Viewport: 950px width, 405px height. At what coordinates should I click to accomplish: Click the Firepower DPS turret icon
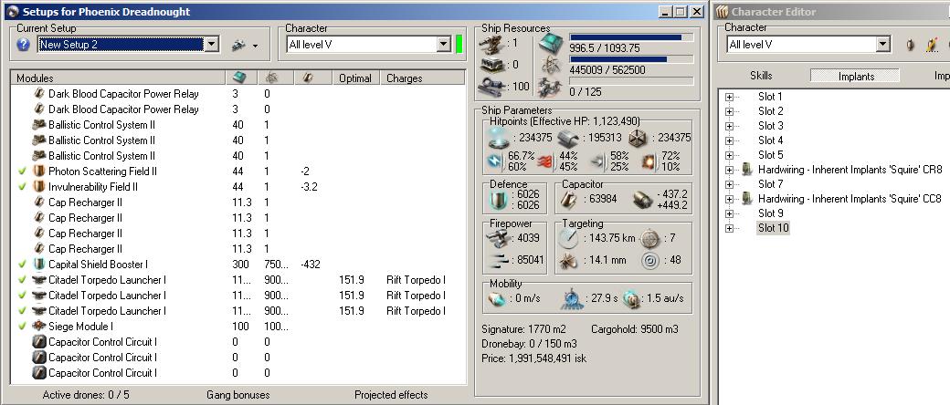[x=498, y=238]
